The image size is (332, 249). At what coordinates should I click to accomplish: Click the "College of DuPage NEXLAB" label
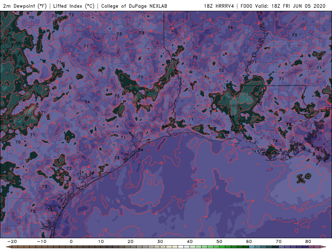point(134,6)
